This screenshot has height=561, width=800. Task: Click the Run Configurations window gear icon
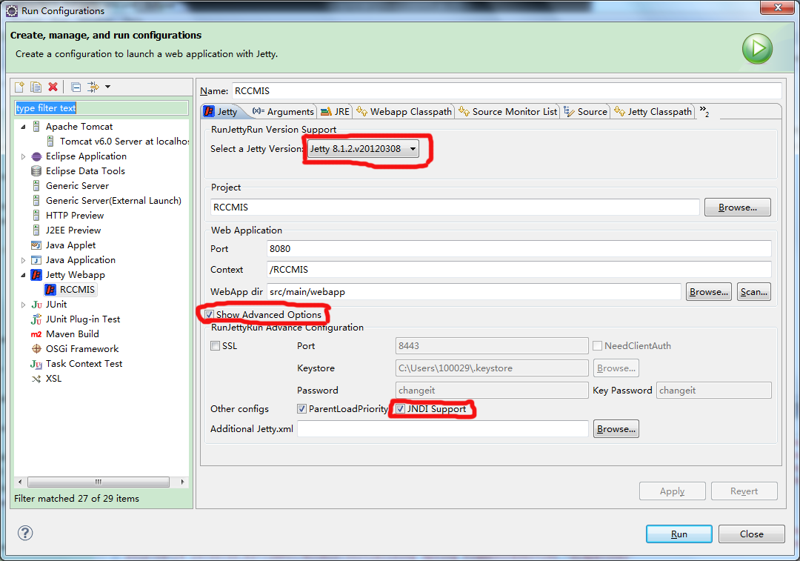(12, 10)
